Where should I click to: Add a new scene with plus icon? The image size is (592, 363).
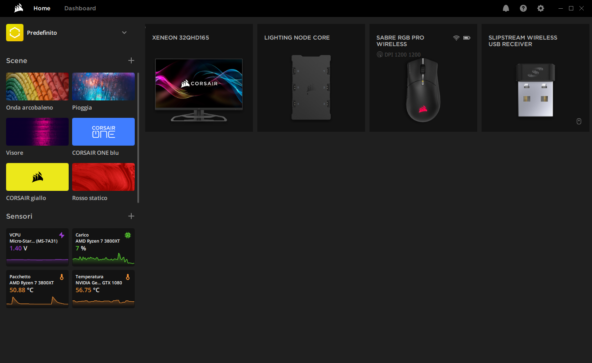(x=131, y=60)
